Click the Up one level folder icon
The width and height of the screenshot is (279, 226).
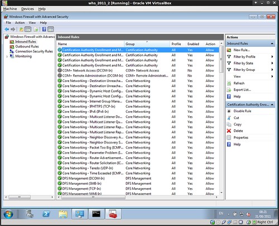click(x=21, y=29)
